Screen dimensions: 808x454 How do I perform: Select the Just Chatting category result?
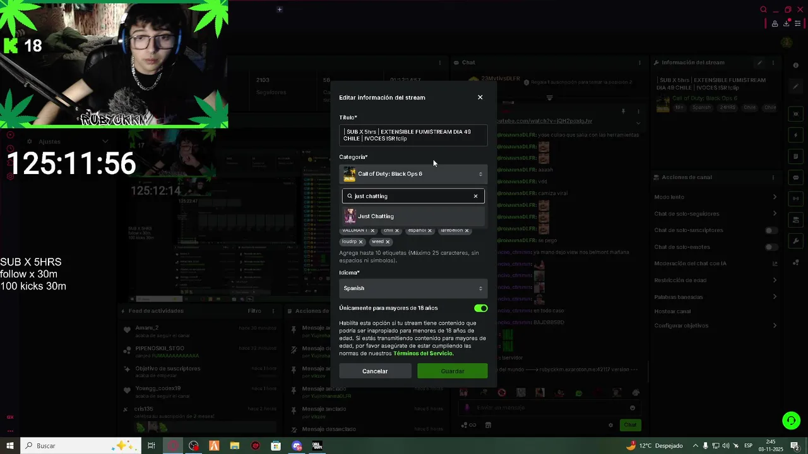tap(413, 216)
